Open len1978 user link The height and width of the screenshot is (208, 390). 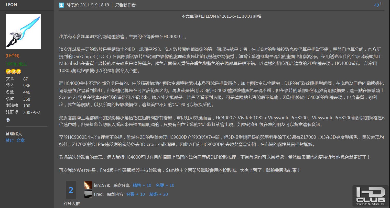pos(102,185)
